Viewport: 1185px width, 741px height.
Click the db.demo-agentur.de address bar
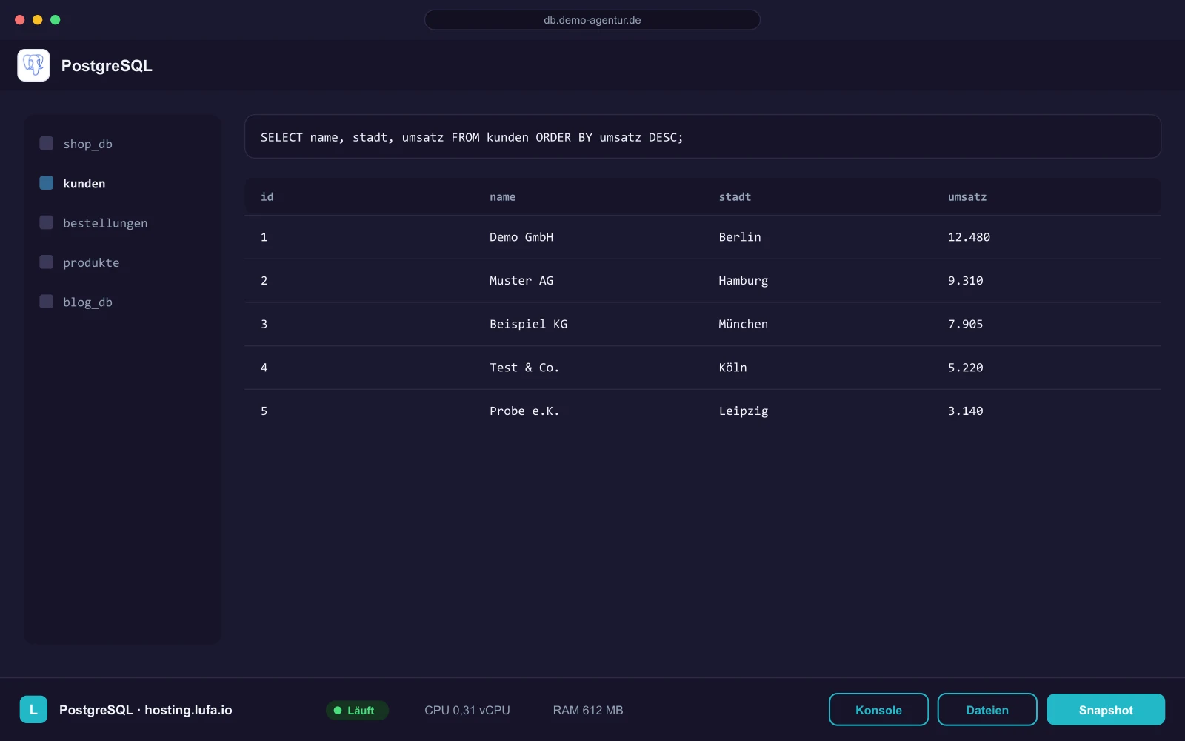point(592,20)
